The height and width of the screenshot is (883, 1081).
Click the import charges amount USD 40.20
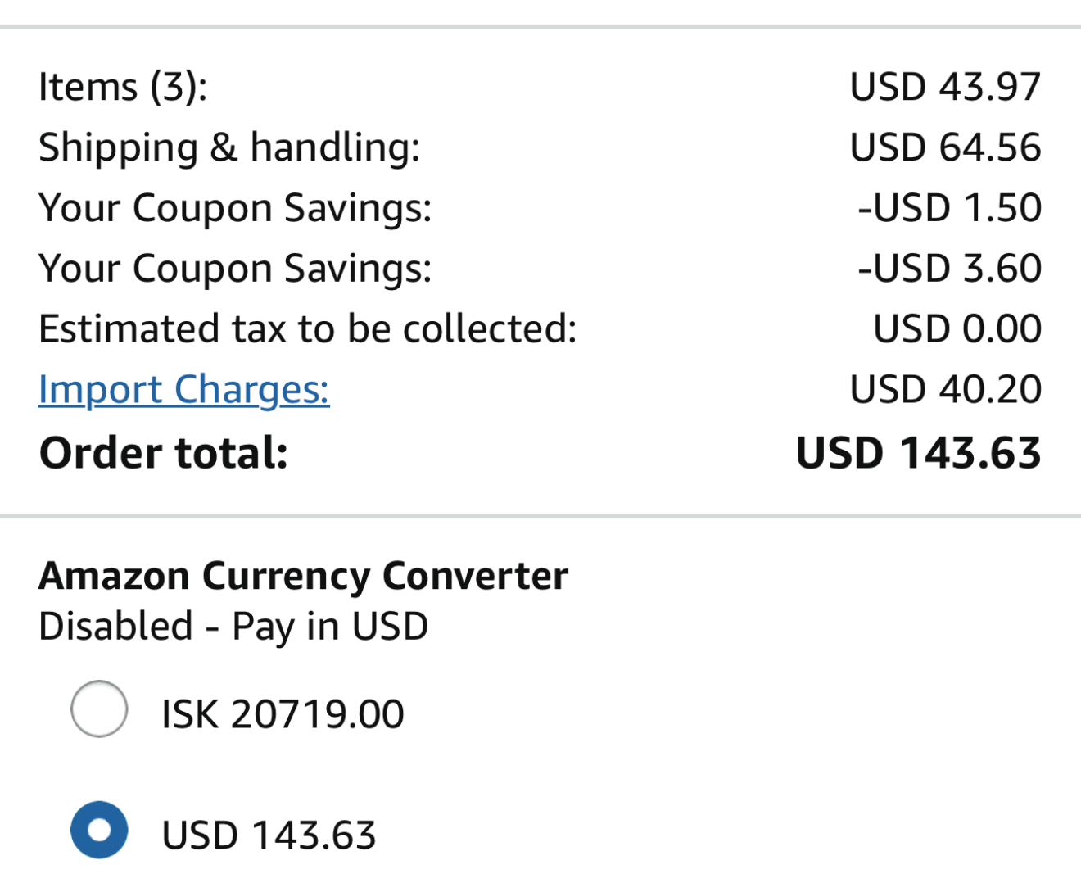pos(945,389)
